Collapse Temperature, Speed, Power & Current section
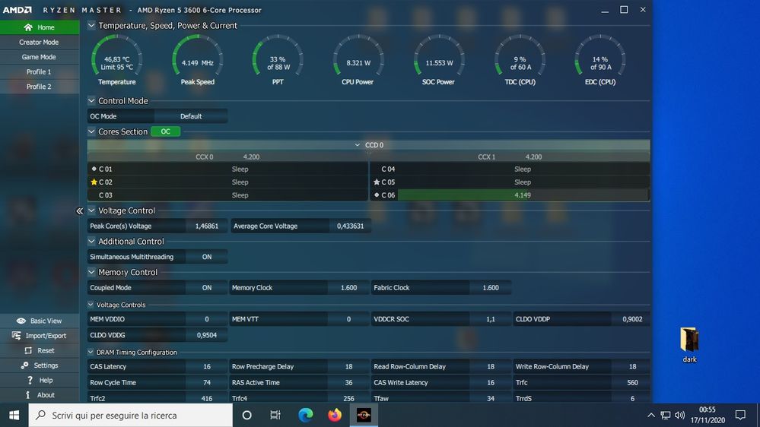The height and width of the screenshot is (427, 760). (x=91, y=25)
